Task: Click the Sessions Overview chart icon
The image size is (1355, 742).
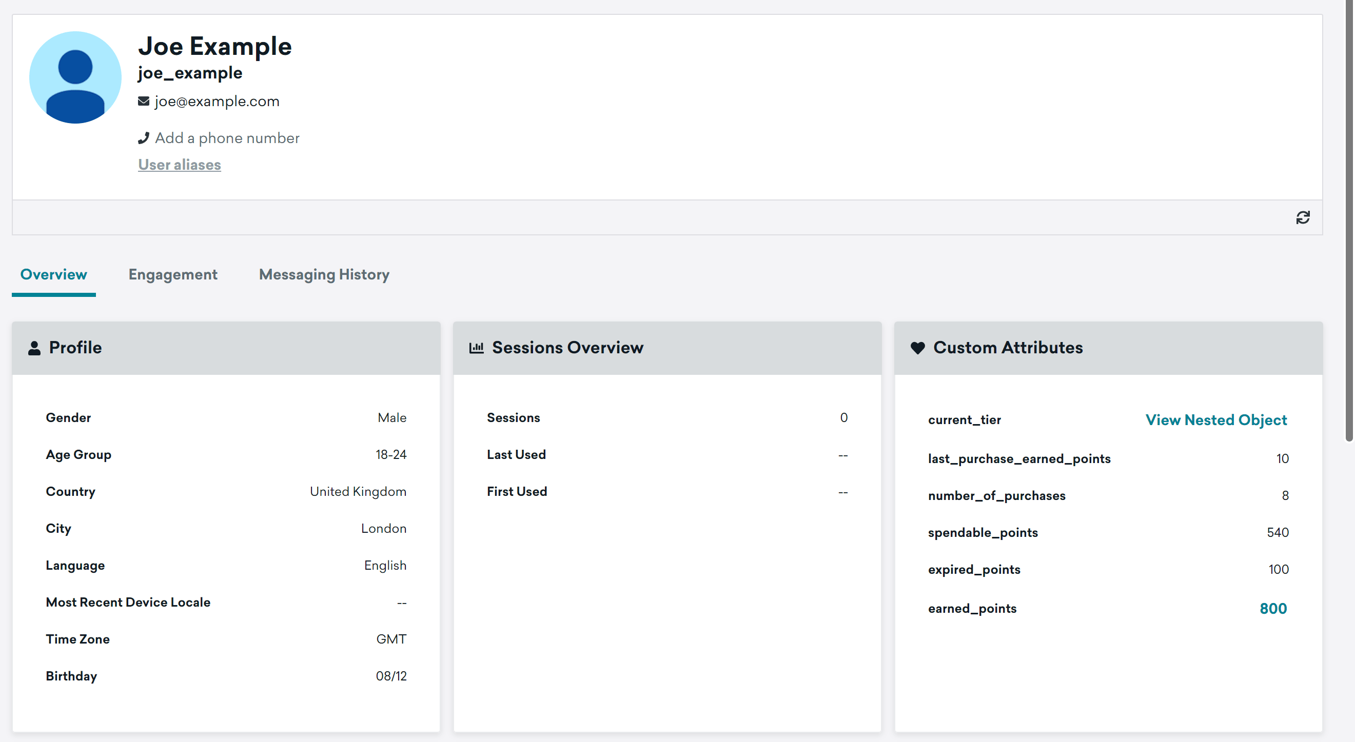Action: (476, 348)
